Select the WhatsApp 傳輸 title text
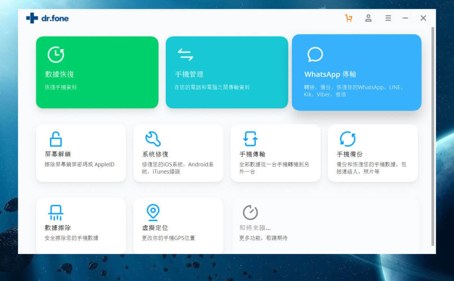The image size is (454, 281). (330, 74)
